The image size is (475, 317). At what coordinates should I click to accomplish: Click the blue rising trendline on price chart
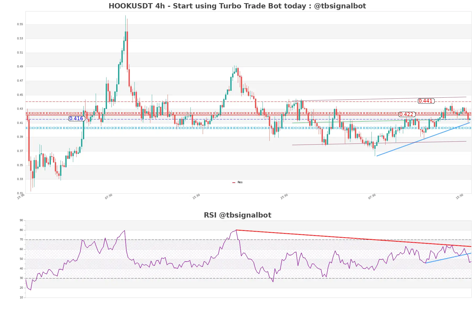(x=423, y=139)
